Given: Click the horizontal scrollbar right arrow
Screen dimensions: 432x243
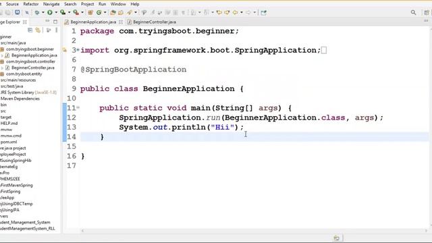Looking at the screenshot, I should (426, 231).
